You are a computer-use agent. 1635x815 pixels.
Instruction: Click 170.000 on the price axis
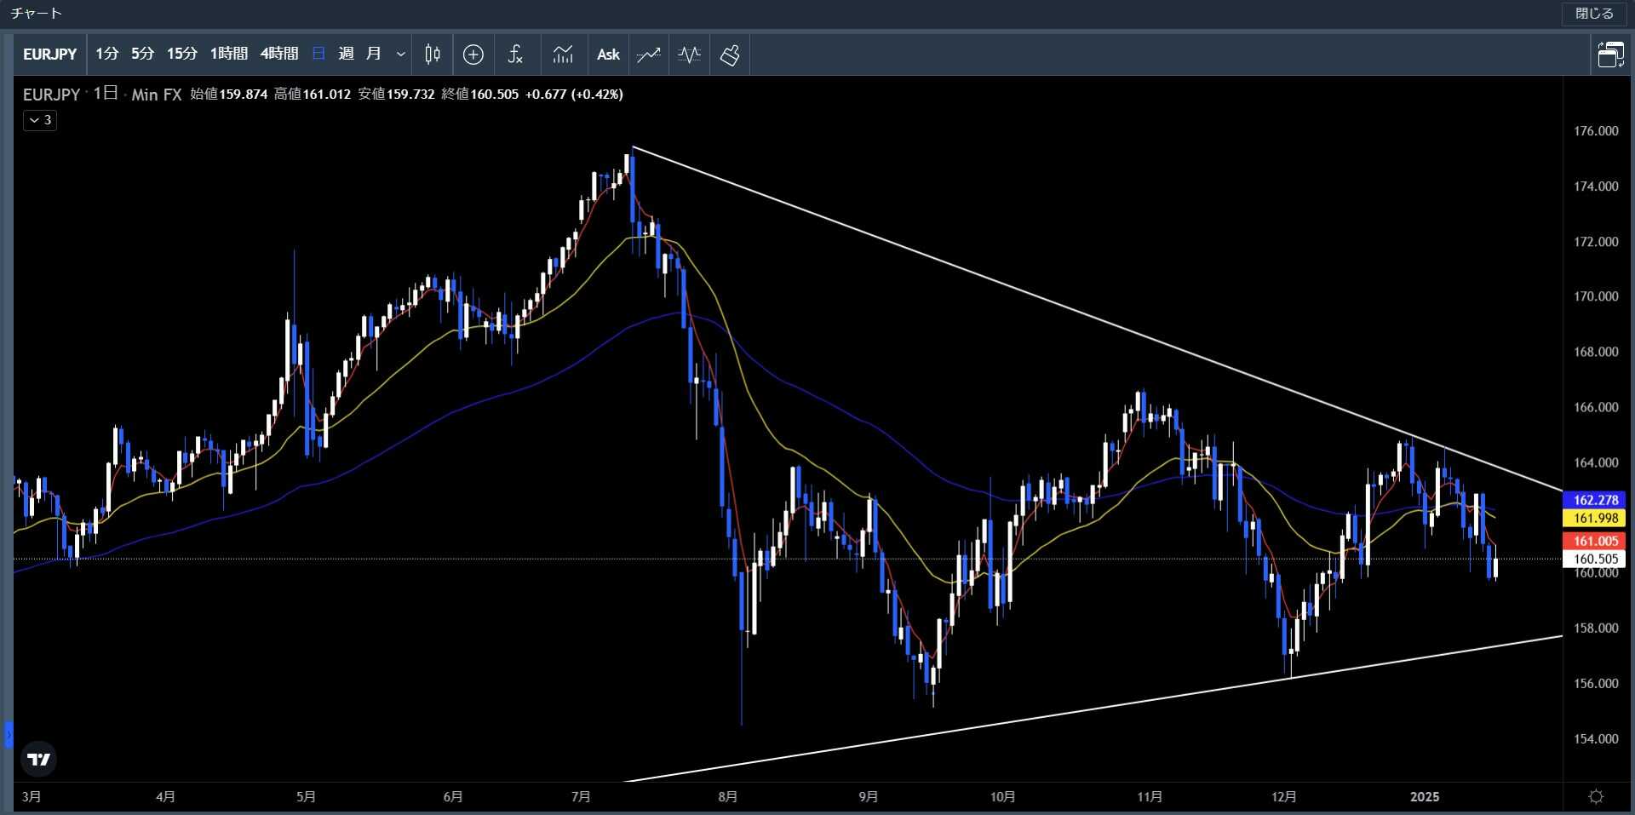1596,296
